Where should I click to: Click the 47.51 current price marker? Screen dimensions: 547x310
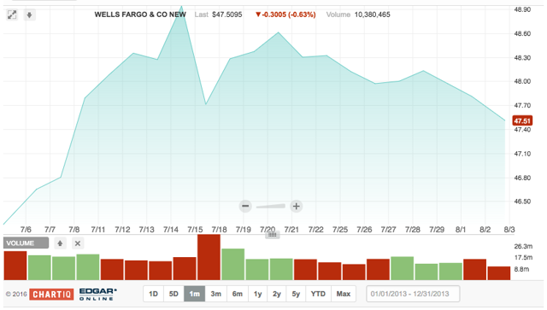(522, 121)
